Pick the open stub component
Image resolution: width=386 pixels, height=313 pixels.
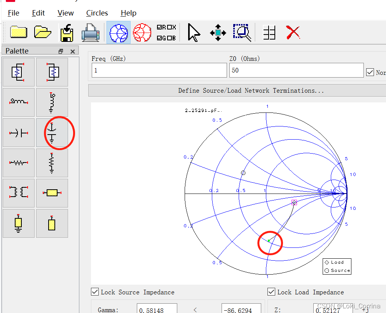52,223
